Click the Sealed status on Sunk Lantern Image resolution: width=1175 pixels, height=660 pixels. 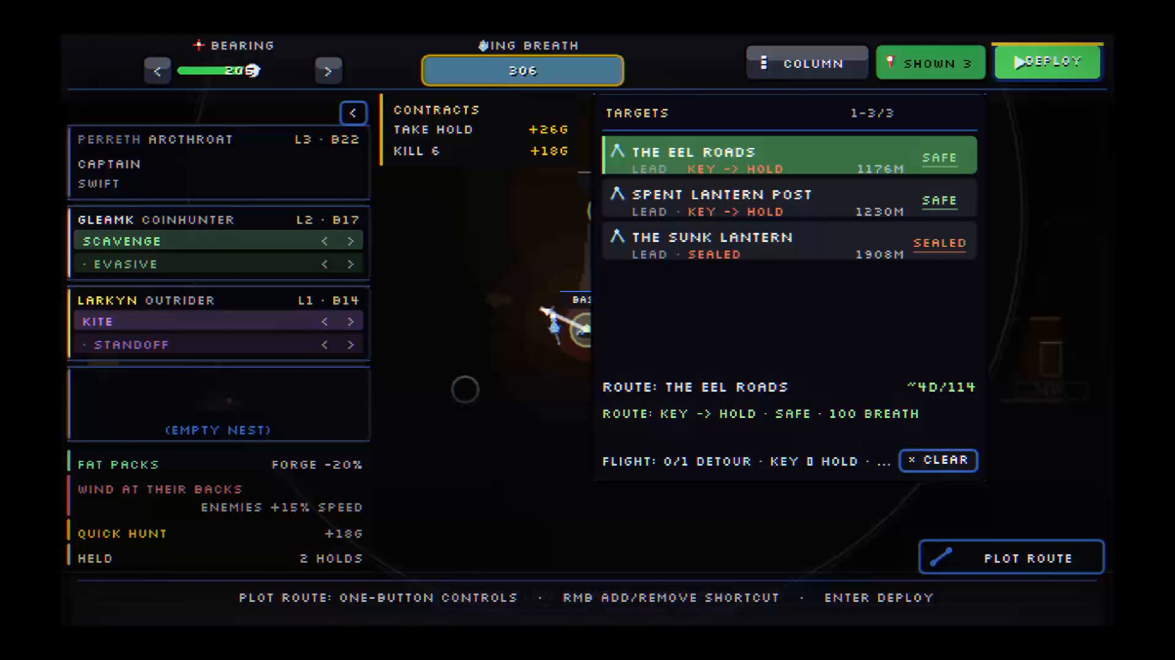tap(939, 244)
